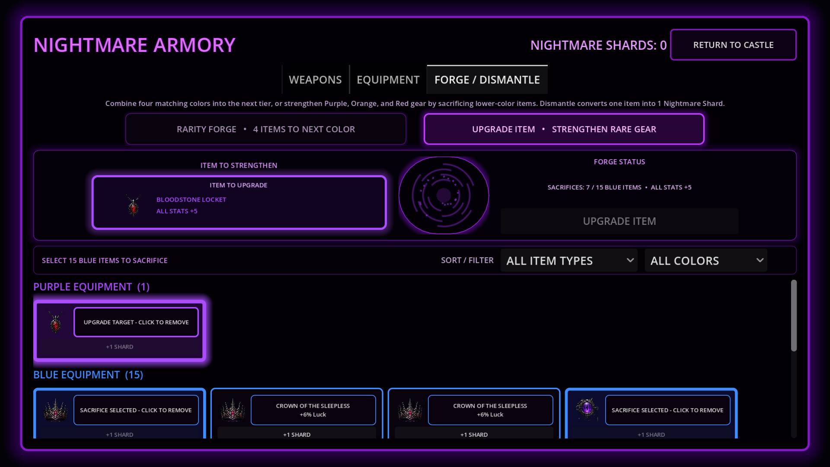Click the first blue crown icon marked sacrifice selected
Screen dimensions: 830x467
point(56,410)
